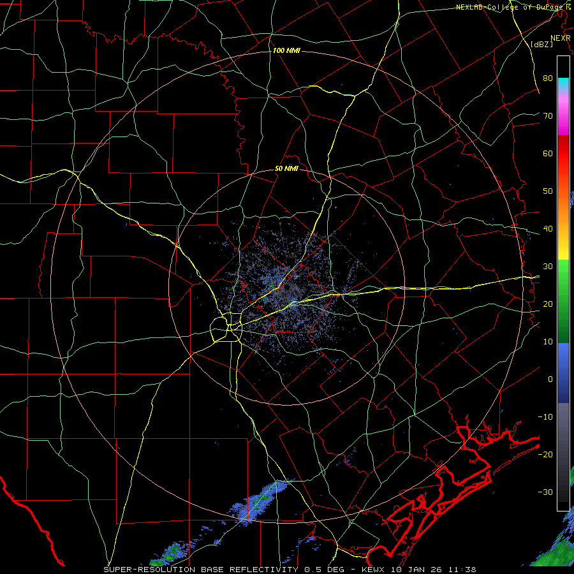Screen dimensions: 574x574
Task: Click the [dBZ] unit label
Action: (x=541, y=44)
